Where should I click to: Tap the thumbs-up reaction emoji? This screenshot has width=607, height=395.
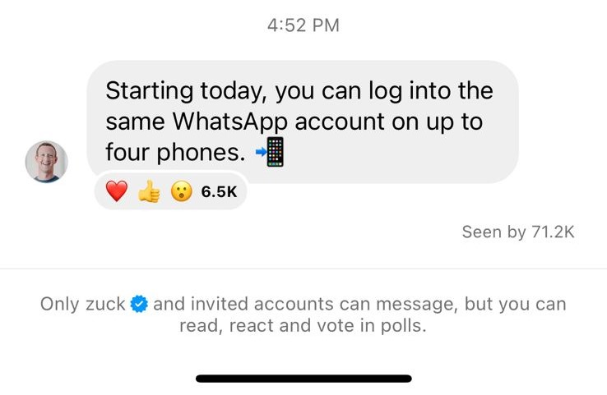[149, 192]
